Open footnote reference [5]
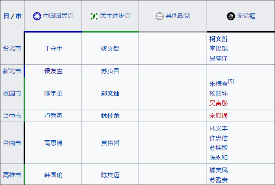This screenshot has width=275, height=185. coord(231,82)
